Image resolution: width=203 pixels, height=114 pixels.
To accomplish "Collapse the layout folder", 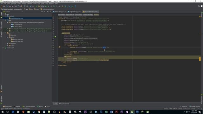I will (7, 37).
